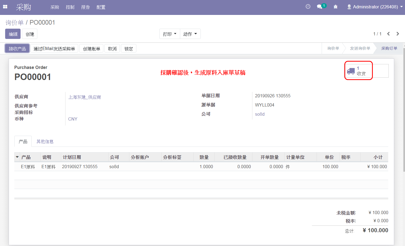Click the 上海东建_供应商 supplier link
Image resolution: width=405 pixels, height=246 pixels.
click(84, 97)
